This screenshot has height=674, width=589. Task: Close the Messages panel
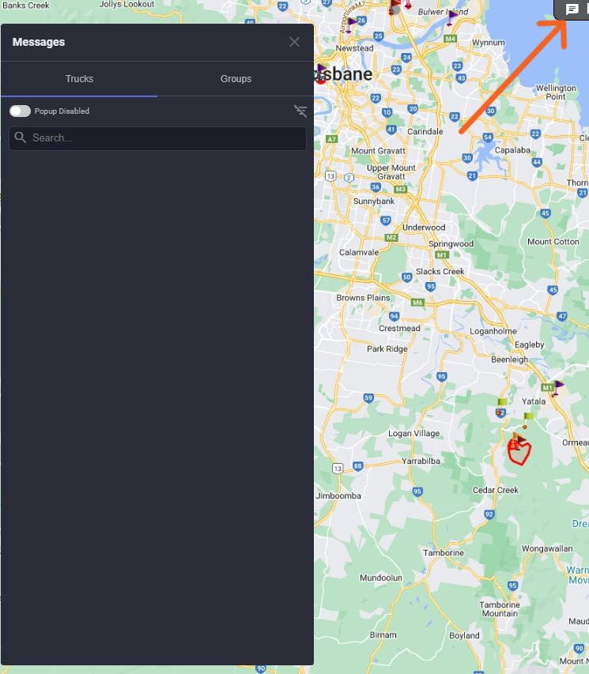pos(294,42)
